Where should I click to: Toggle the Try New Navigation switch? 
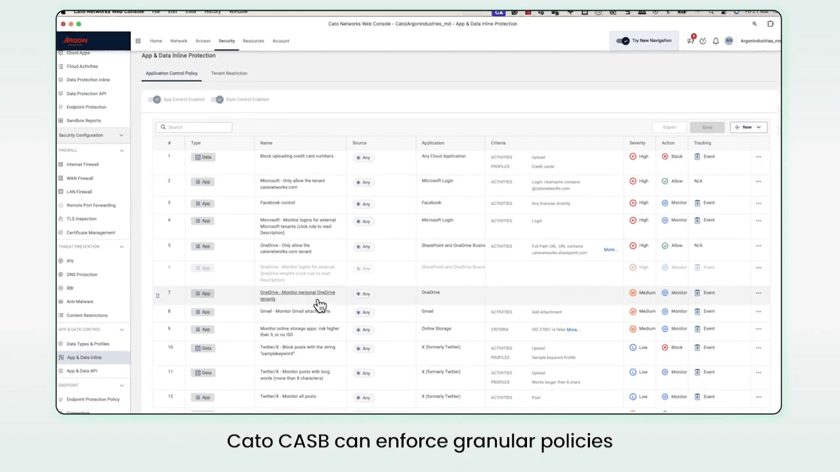pos(623,41)
